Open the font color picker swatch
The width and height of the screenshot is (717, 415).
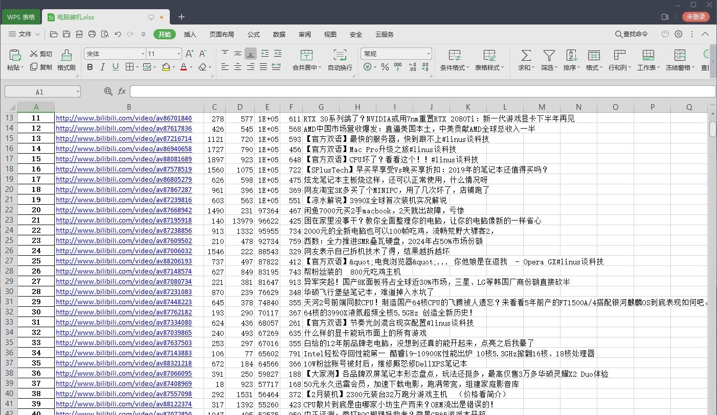[183, 67]
